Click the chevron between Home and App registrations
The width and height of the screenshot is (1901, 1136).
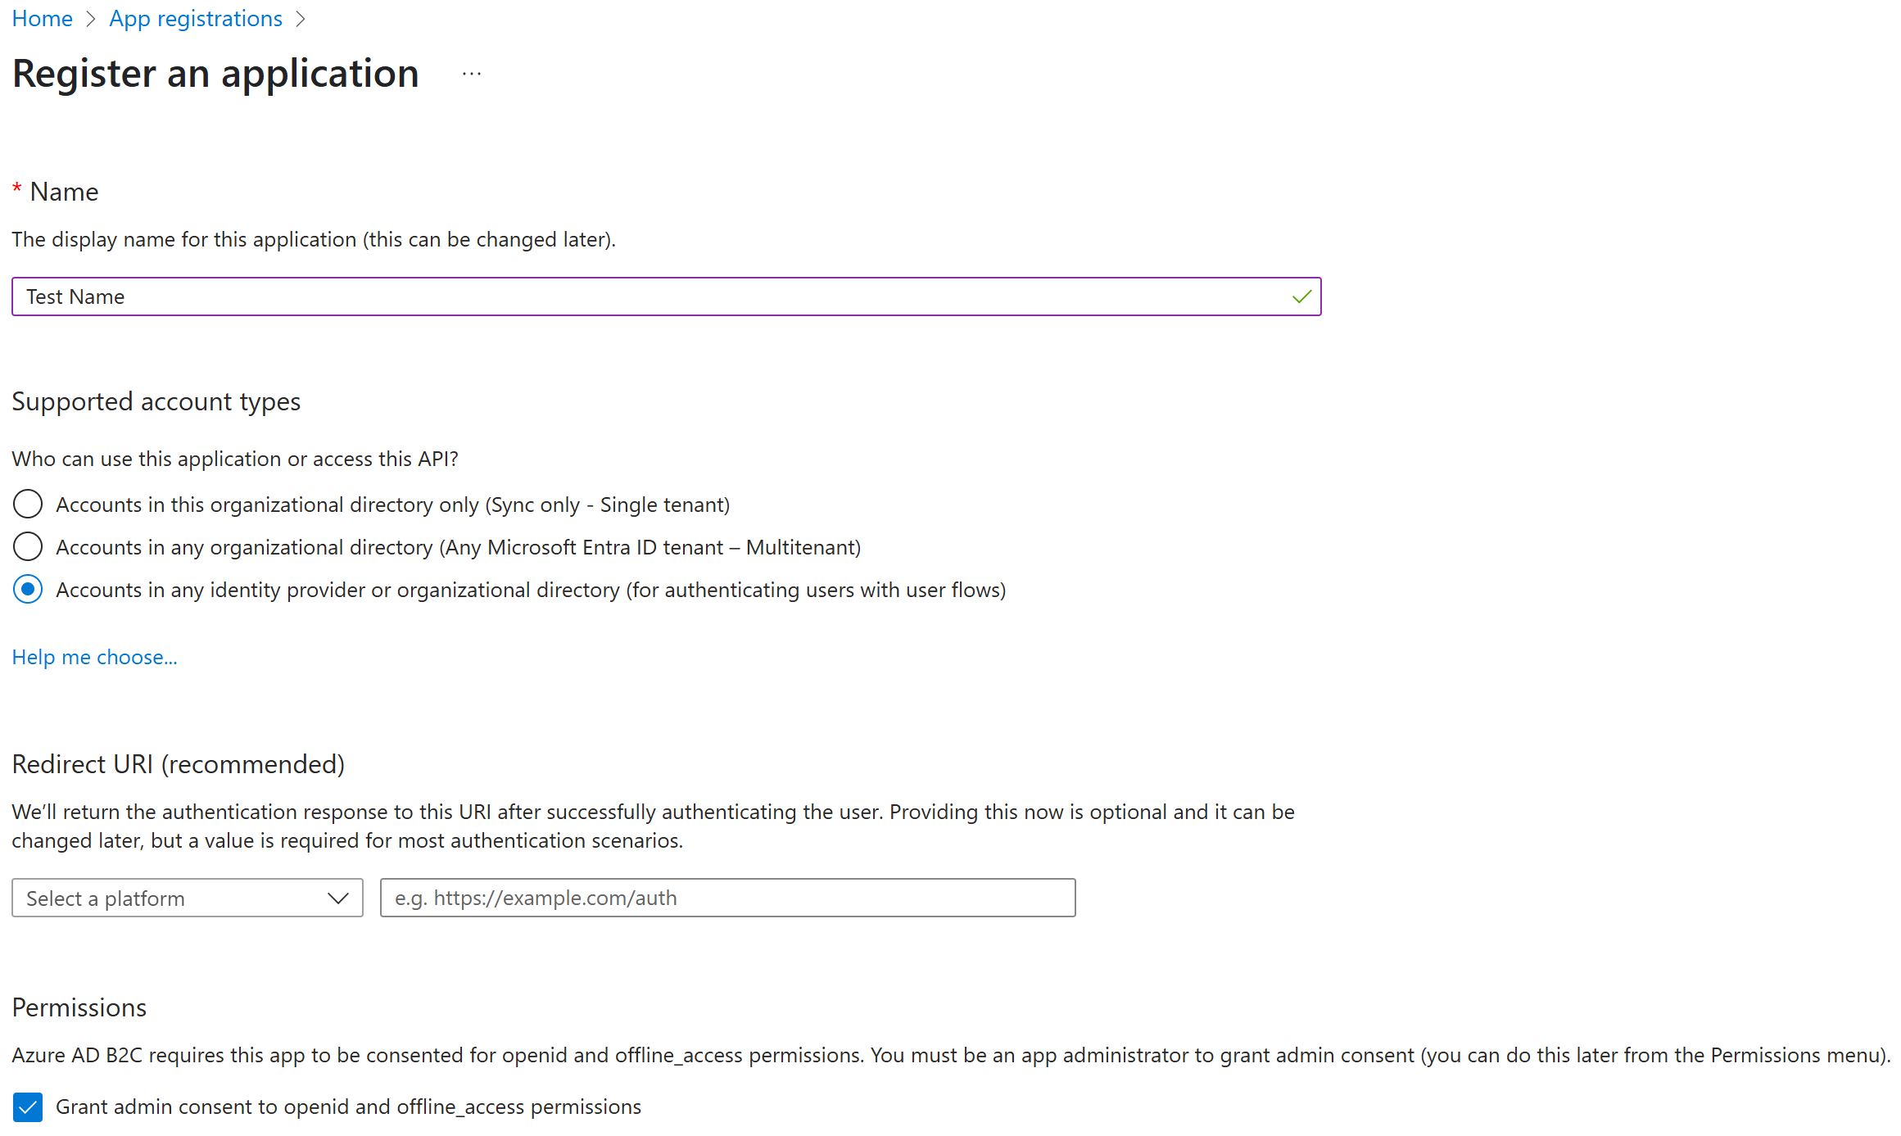point(92,18)
